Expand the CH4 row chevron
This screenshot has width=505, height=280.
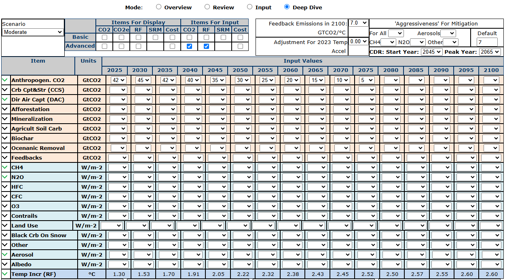5,167
